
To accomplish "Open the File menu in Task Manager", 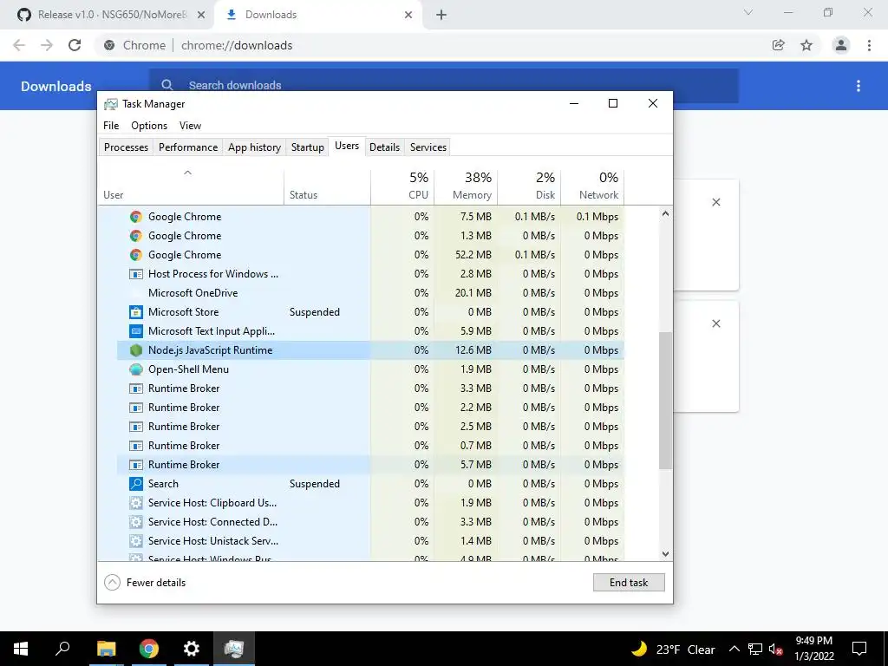I will click(x=111, y=126).
